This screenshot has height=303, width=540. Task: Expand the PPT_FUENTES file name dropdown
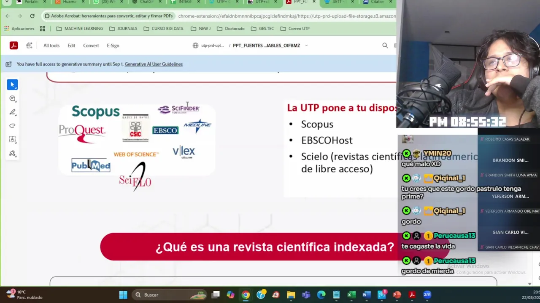306,45
